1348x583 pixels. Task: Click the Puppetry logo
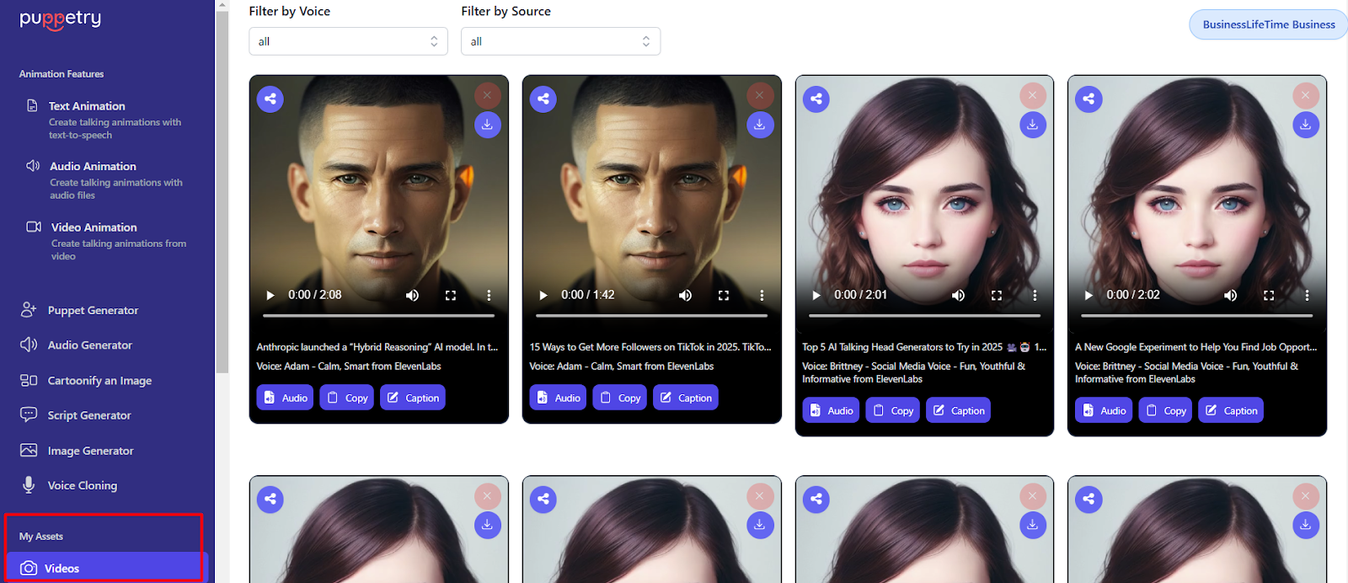tap(61, 19)
